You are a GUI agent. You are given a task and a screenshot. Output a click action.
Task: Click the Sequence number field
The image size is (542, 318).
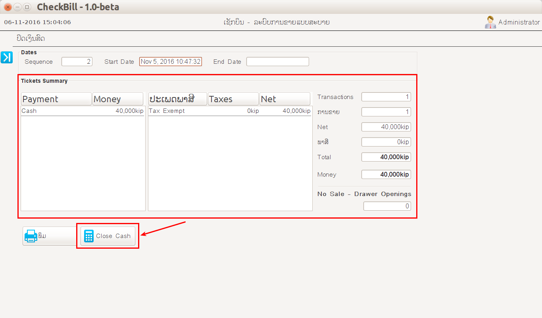click(77, 62)
